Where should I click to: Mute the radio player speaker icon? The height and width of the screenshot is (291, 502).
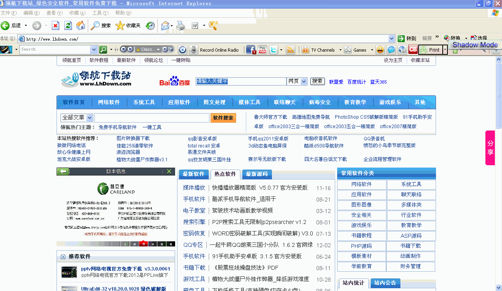click(165, 49)
